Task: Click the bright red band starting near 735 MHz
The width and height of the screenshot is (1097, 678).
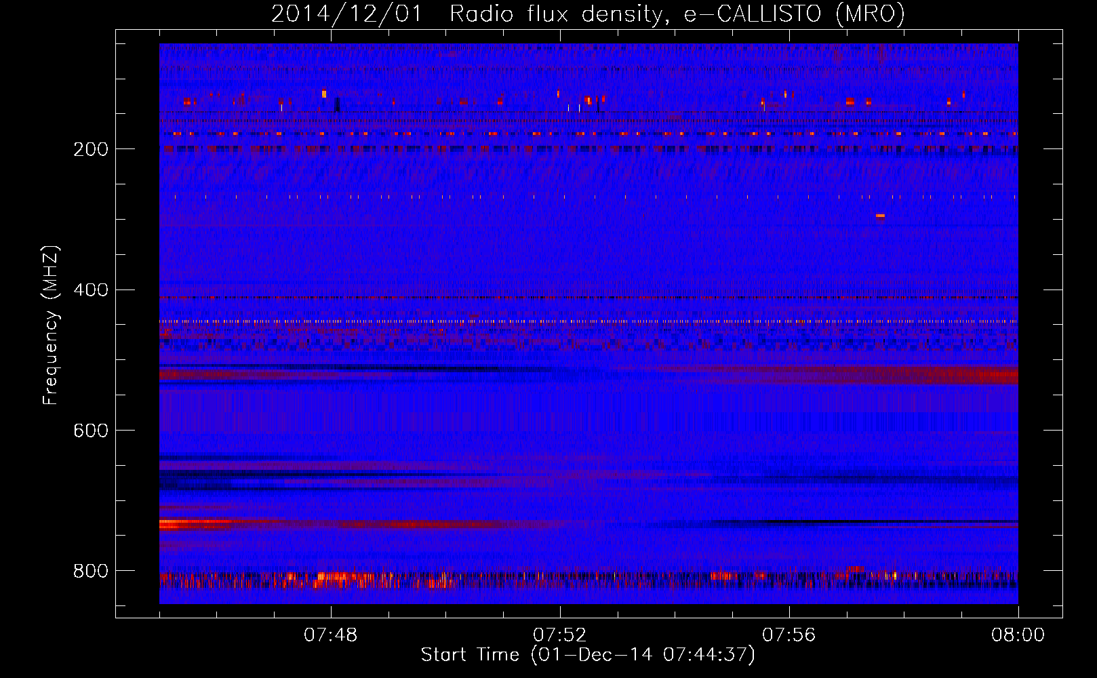Action: point(197,525)
